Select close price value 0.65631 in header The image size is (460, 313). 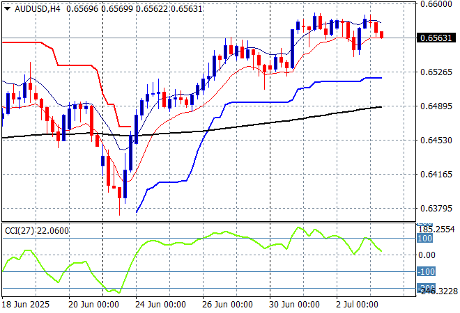pyautogui.click(x=187, y=9)
